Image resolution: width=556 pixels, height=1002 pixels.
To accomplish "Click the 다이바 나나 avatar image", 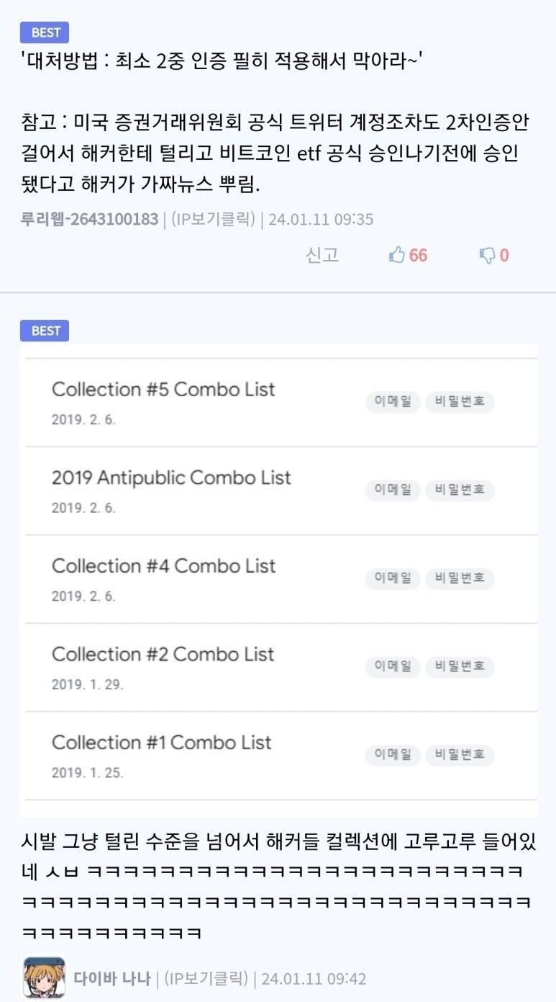I will (44, 978).
